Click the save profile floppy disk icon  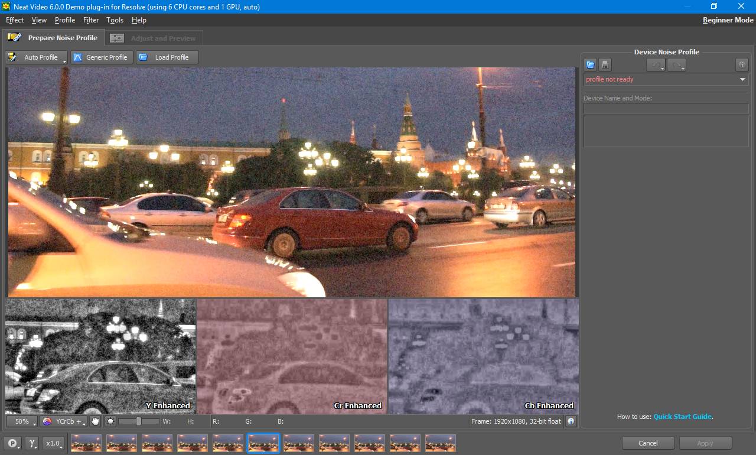tap(605, 65)
